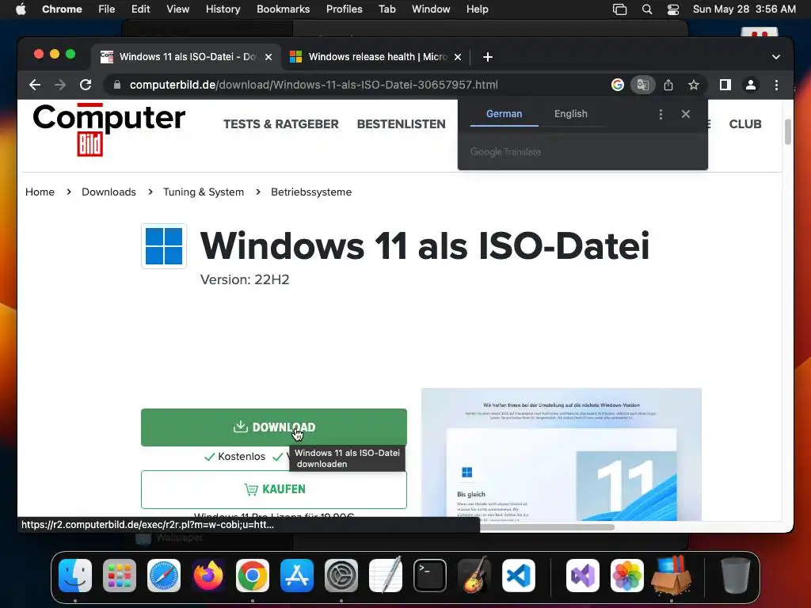Open the Trash in the Dock

[736, 576]
